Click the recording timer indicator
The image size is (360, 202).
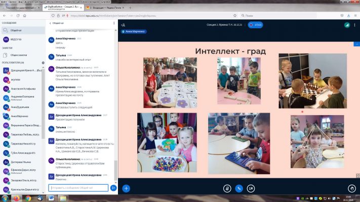coord(259,24)
